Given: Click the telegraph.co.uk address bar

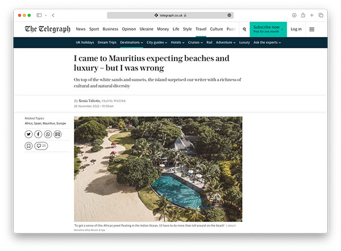Looking at the screenshot, I should (x=170, y=15).
